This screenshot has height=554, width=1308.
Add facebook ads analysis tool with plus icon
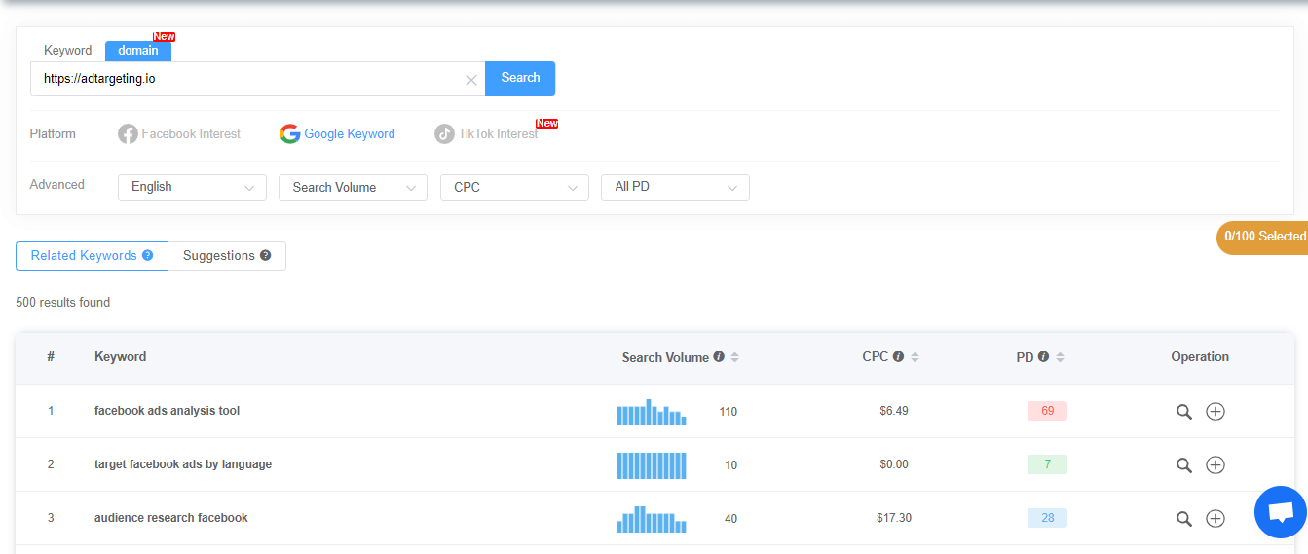pyautogui.click(x=1215, y=412)
